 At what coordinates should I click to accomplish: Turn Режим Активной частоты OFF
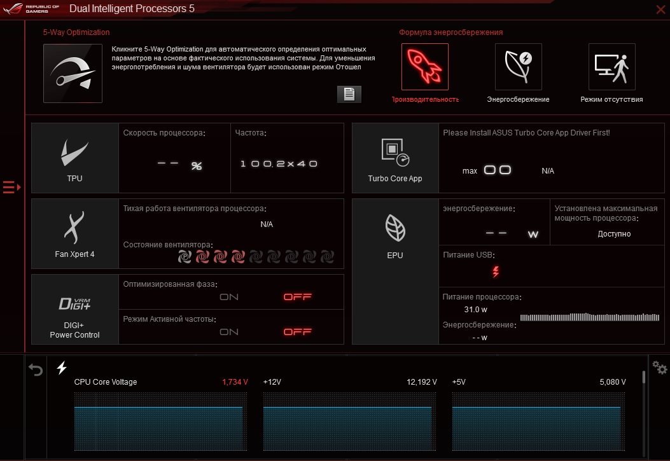coord(298,332)
